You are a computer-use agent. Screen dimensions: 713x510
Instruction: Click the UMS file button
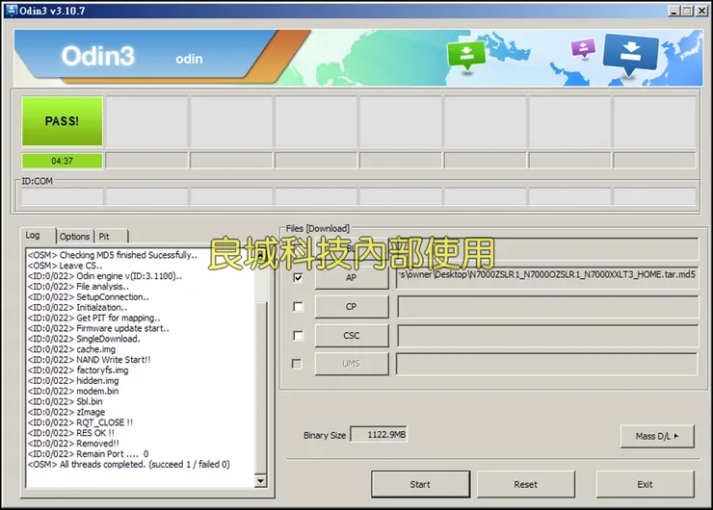352,364
